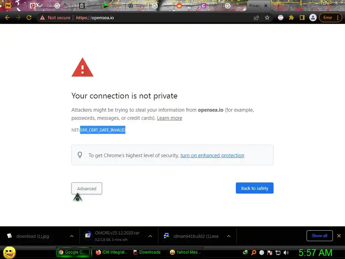Switch to Google Chrome taskbar item
The image size is (345, 259).
click(x=73, y=252)
